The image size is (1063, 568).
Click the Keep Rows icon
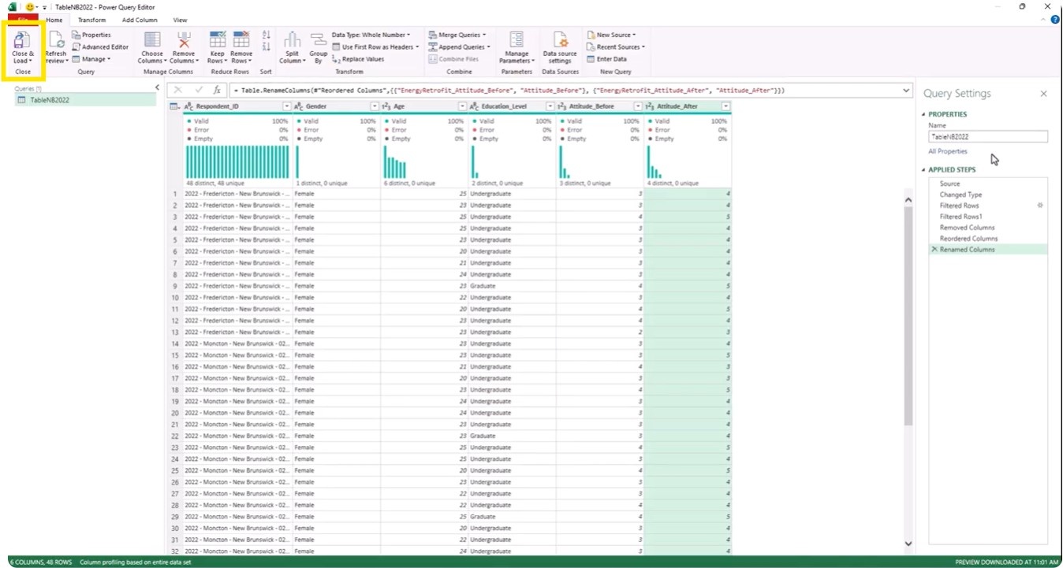click(x=217, y=40)
